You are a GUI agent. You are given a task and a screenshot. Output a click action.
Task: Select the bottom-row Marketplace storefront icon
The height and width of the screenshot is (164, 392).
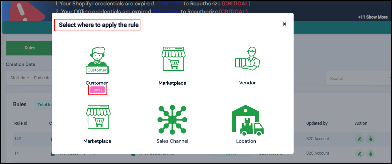click(98, 117)
